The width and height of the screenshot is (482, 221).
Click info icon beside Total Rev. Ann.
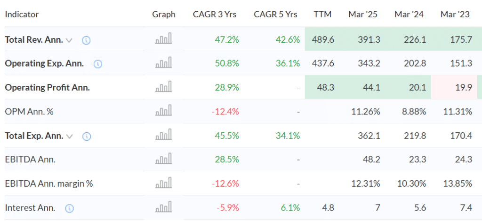pyautogui.click(x=86, y=40)
